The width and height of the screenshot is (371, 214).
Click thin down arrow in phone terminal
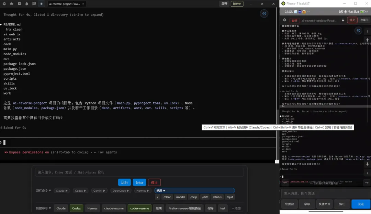point(367,173)
